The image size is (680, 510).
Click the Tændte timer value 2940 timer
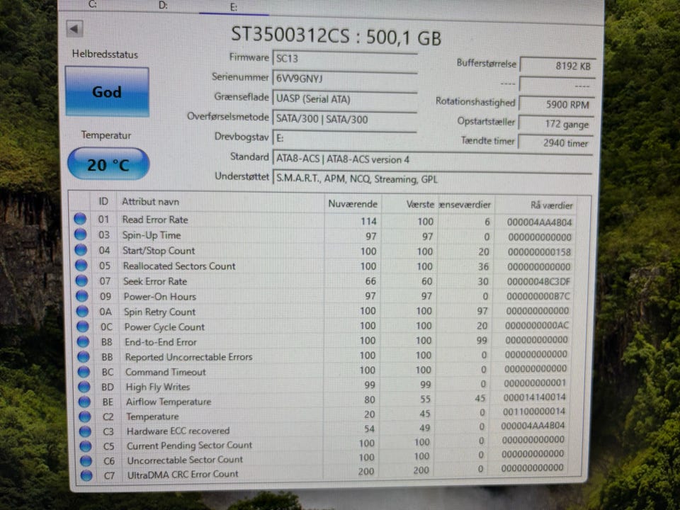pyautogui.click(x=555, y=142)
